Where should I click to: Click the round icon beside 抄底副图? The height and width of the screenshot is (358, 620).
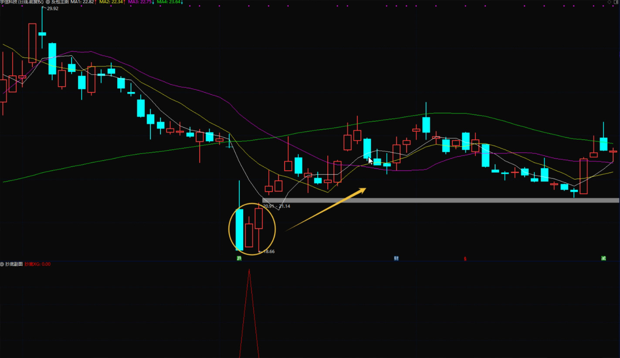pos(2,264)
